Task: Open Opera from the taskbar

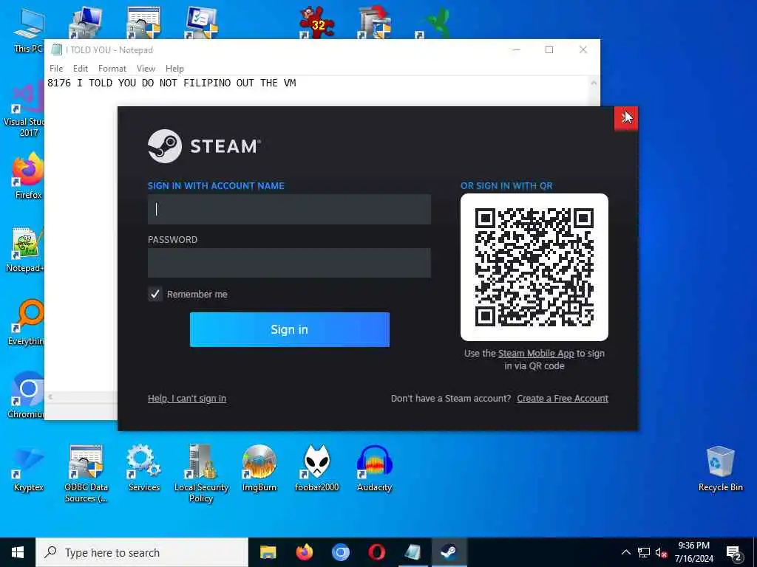Action: [376, 552]
